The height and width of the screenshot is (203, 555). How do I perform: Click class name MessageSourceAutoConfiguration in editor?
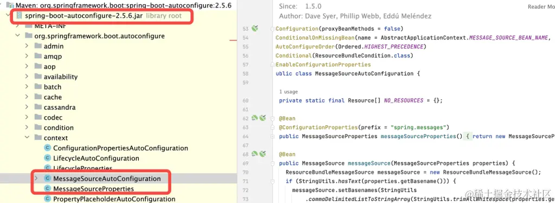click(x=364, y=73)
